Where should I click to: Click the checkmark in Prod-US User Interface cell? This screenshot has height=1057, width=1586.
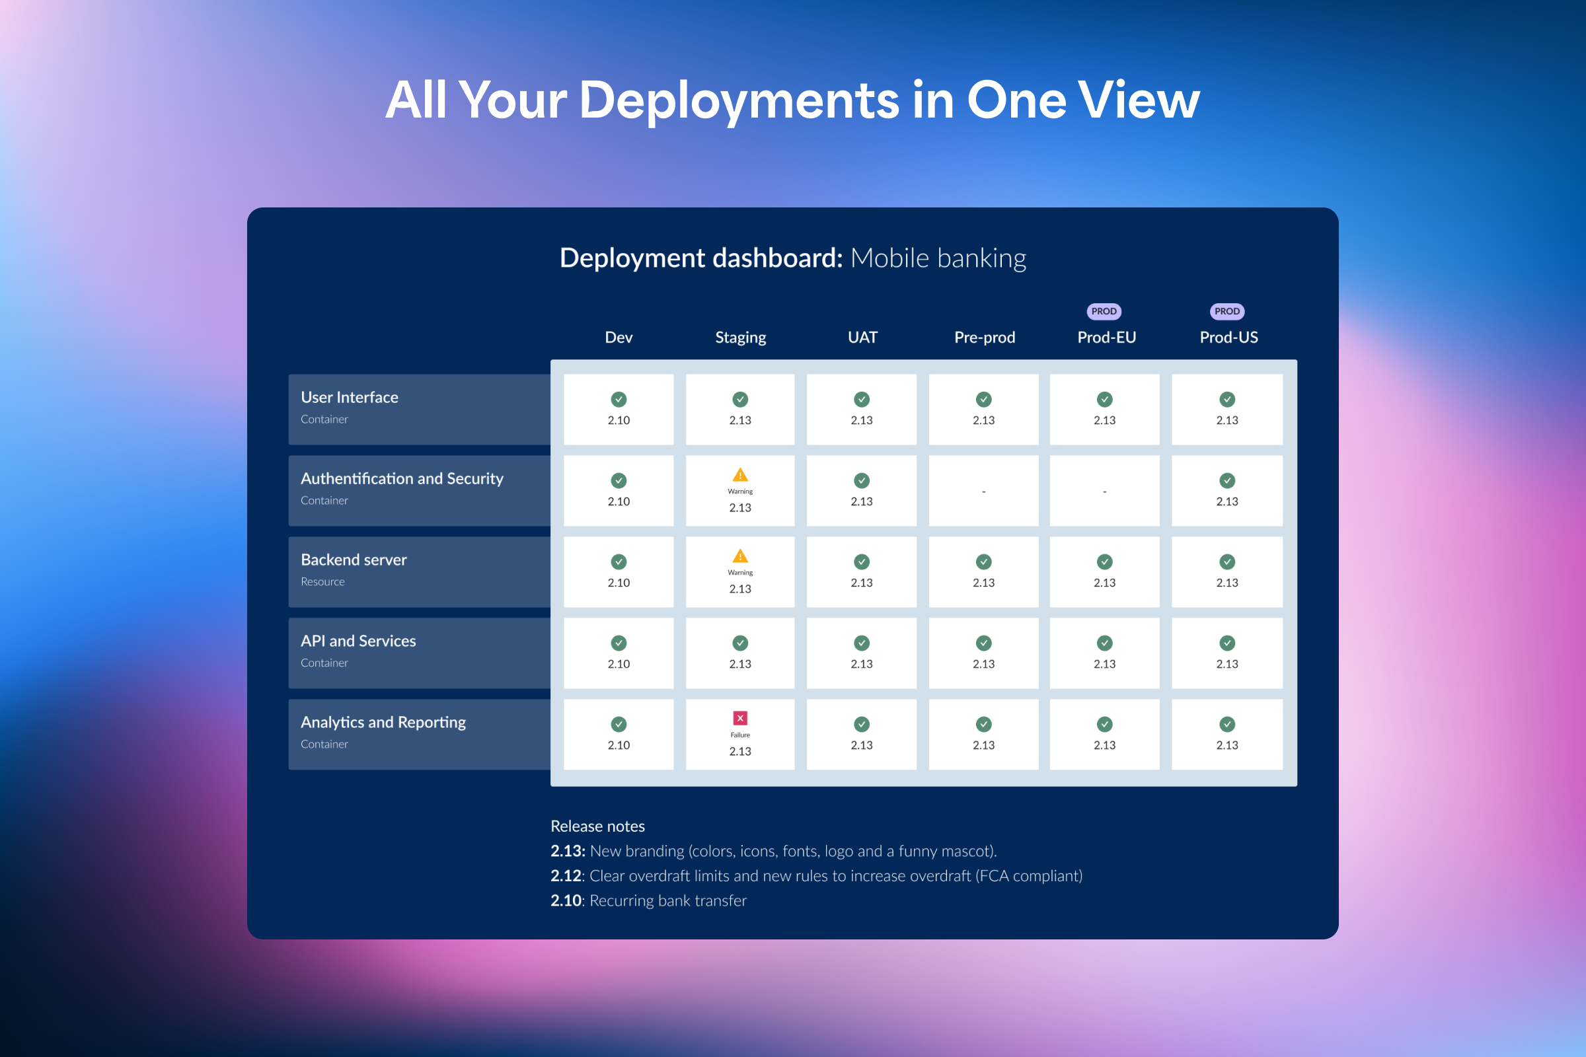1227,399
